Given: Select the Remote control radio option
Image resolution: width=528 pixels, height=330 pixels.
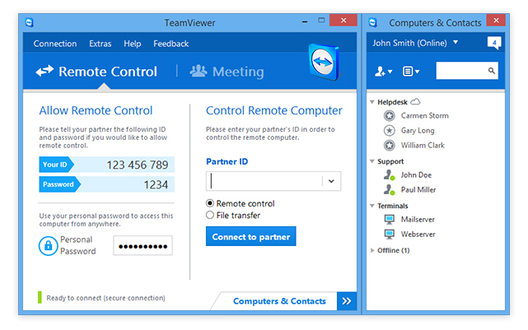Looking at the screenshot, I should coord(210,203).
